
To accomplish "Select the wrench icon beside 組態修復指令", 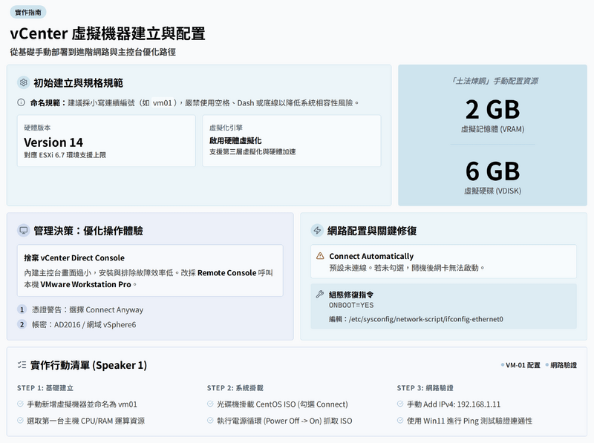I will (x=320, y=294).
